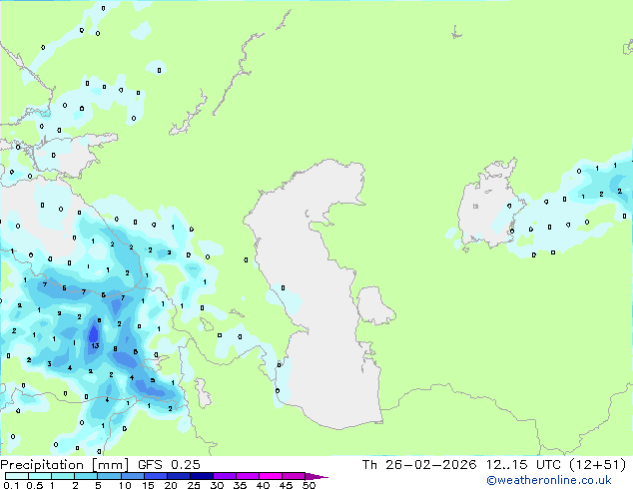Click the 40–45 mm magenta legend swatch

coord(270,476)
